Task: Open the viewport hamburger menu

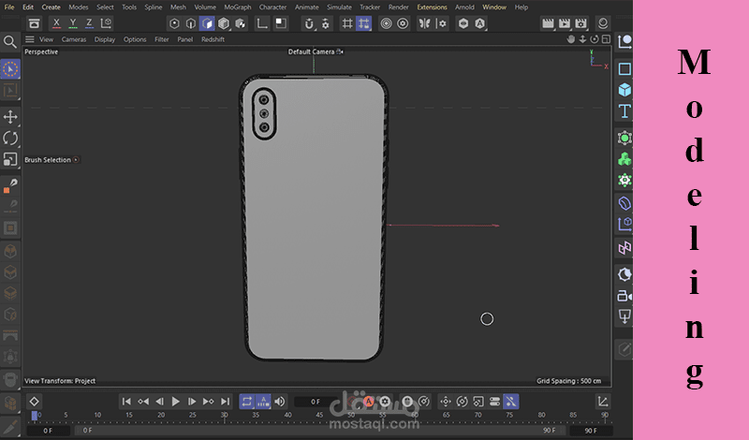Action: tap(29, 39)
